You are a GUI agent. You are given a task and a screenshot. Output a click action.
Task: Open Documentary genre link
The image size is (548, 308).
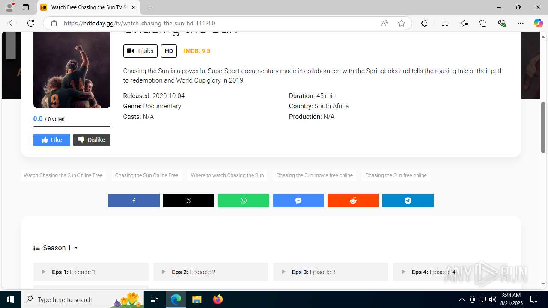click(x=162, y=106)
